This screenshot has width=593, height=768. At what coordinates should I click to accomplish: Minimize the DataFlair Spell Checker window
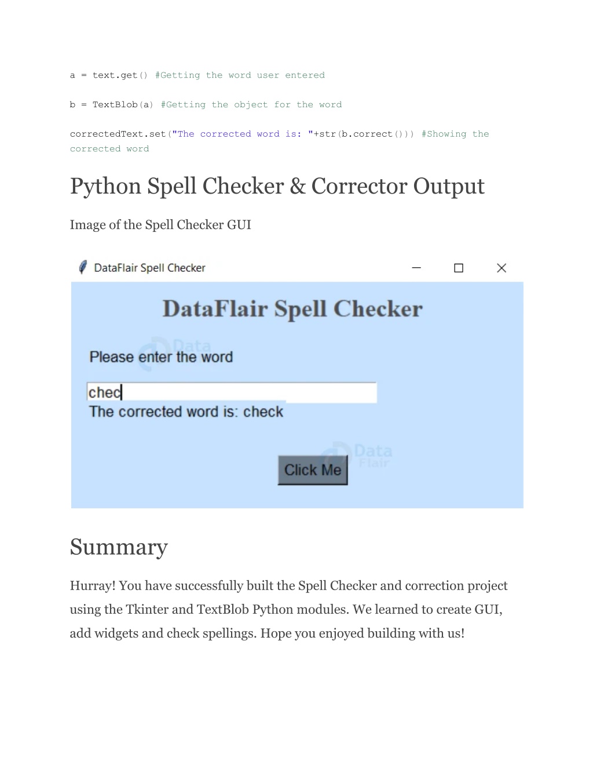[x=416, y=268]
